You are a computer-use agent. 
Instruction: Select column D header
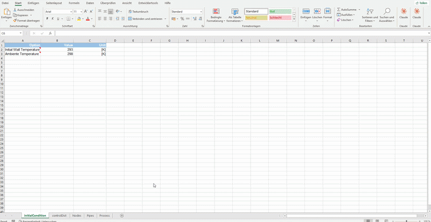click(x=115, y=41)
